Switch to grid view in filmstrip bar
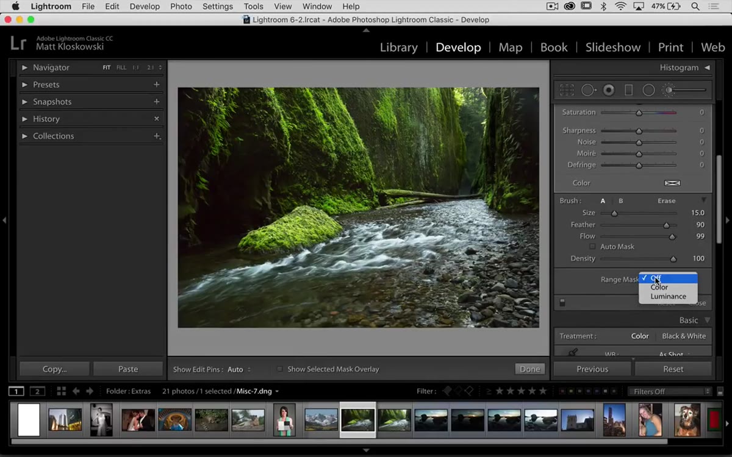 click(x=61, y=391)
